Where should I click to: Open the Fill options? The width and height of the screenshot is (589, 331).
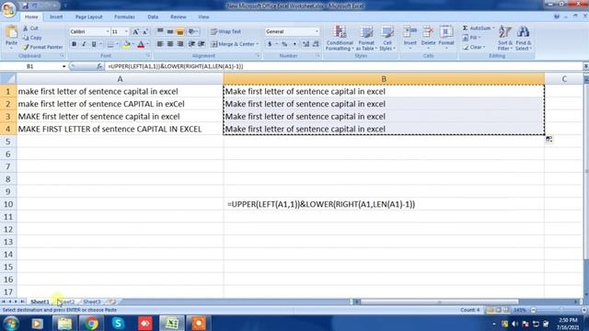pos(471,38)
